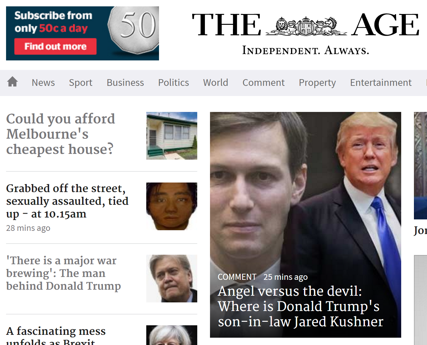Click the Kushner and Trump feature image
This screenshot has width=427, height=345.
click(306, 191)
